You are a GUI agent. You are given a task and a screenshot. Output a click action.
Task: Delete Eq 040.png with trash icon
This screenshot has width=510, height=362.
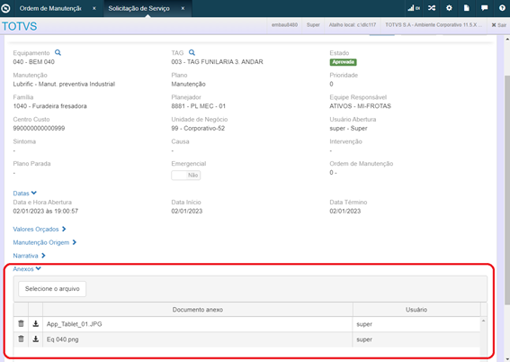point(22,339)
